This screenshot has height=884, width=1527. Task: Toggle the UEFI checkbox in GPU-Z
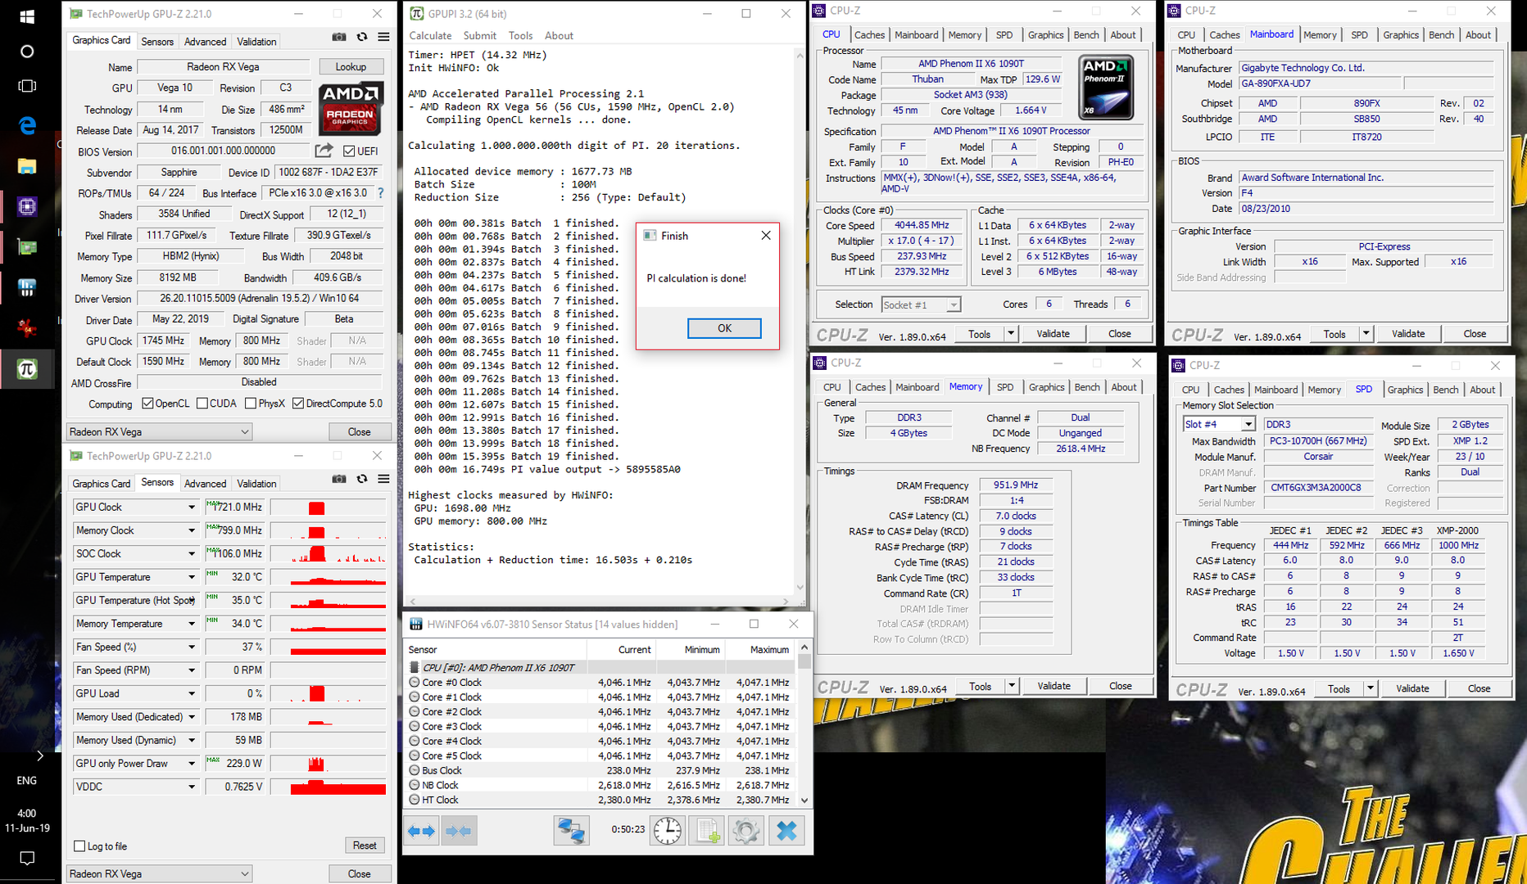[x=350, y=151]
